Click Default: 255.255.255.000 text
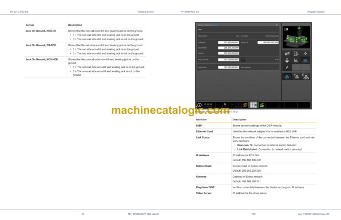The width and height of the screenshot is (341, 220). 246,171
